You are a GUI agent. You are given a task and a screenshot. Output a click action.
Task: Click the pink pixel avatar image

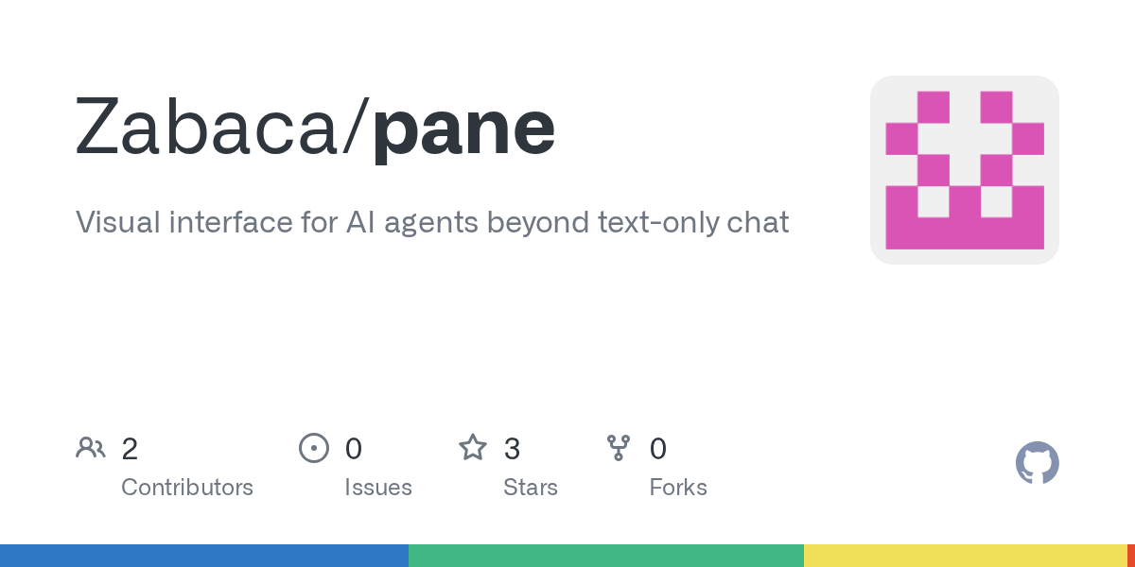[964, 170]
